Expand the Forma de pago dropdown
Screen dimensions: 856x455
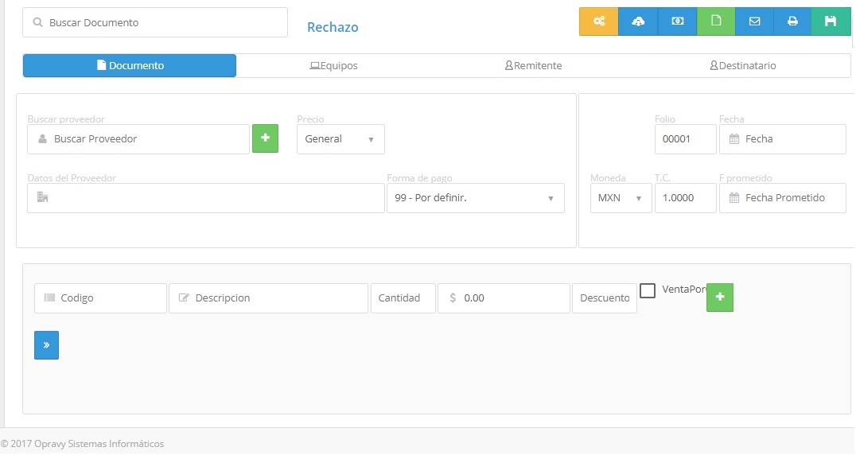[475, 198]
